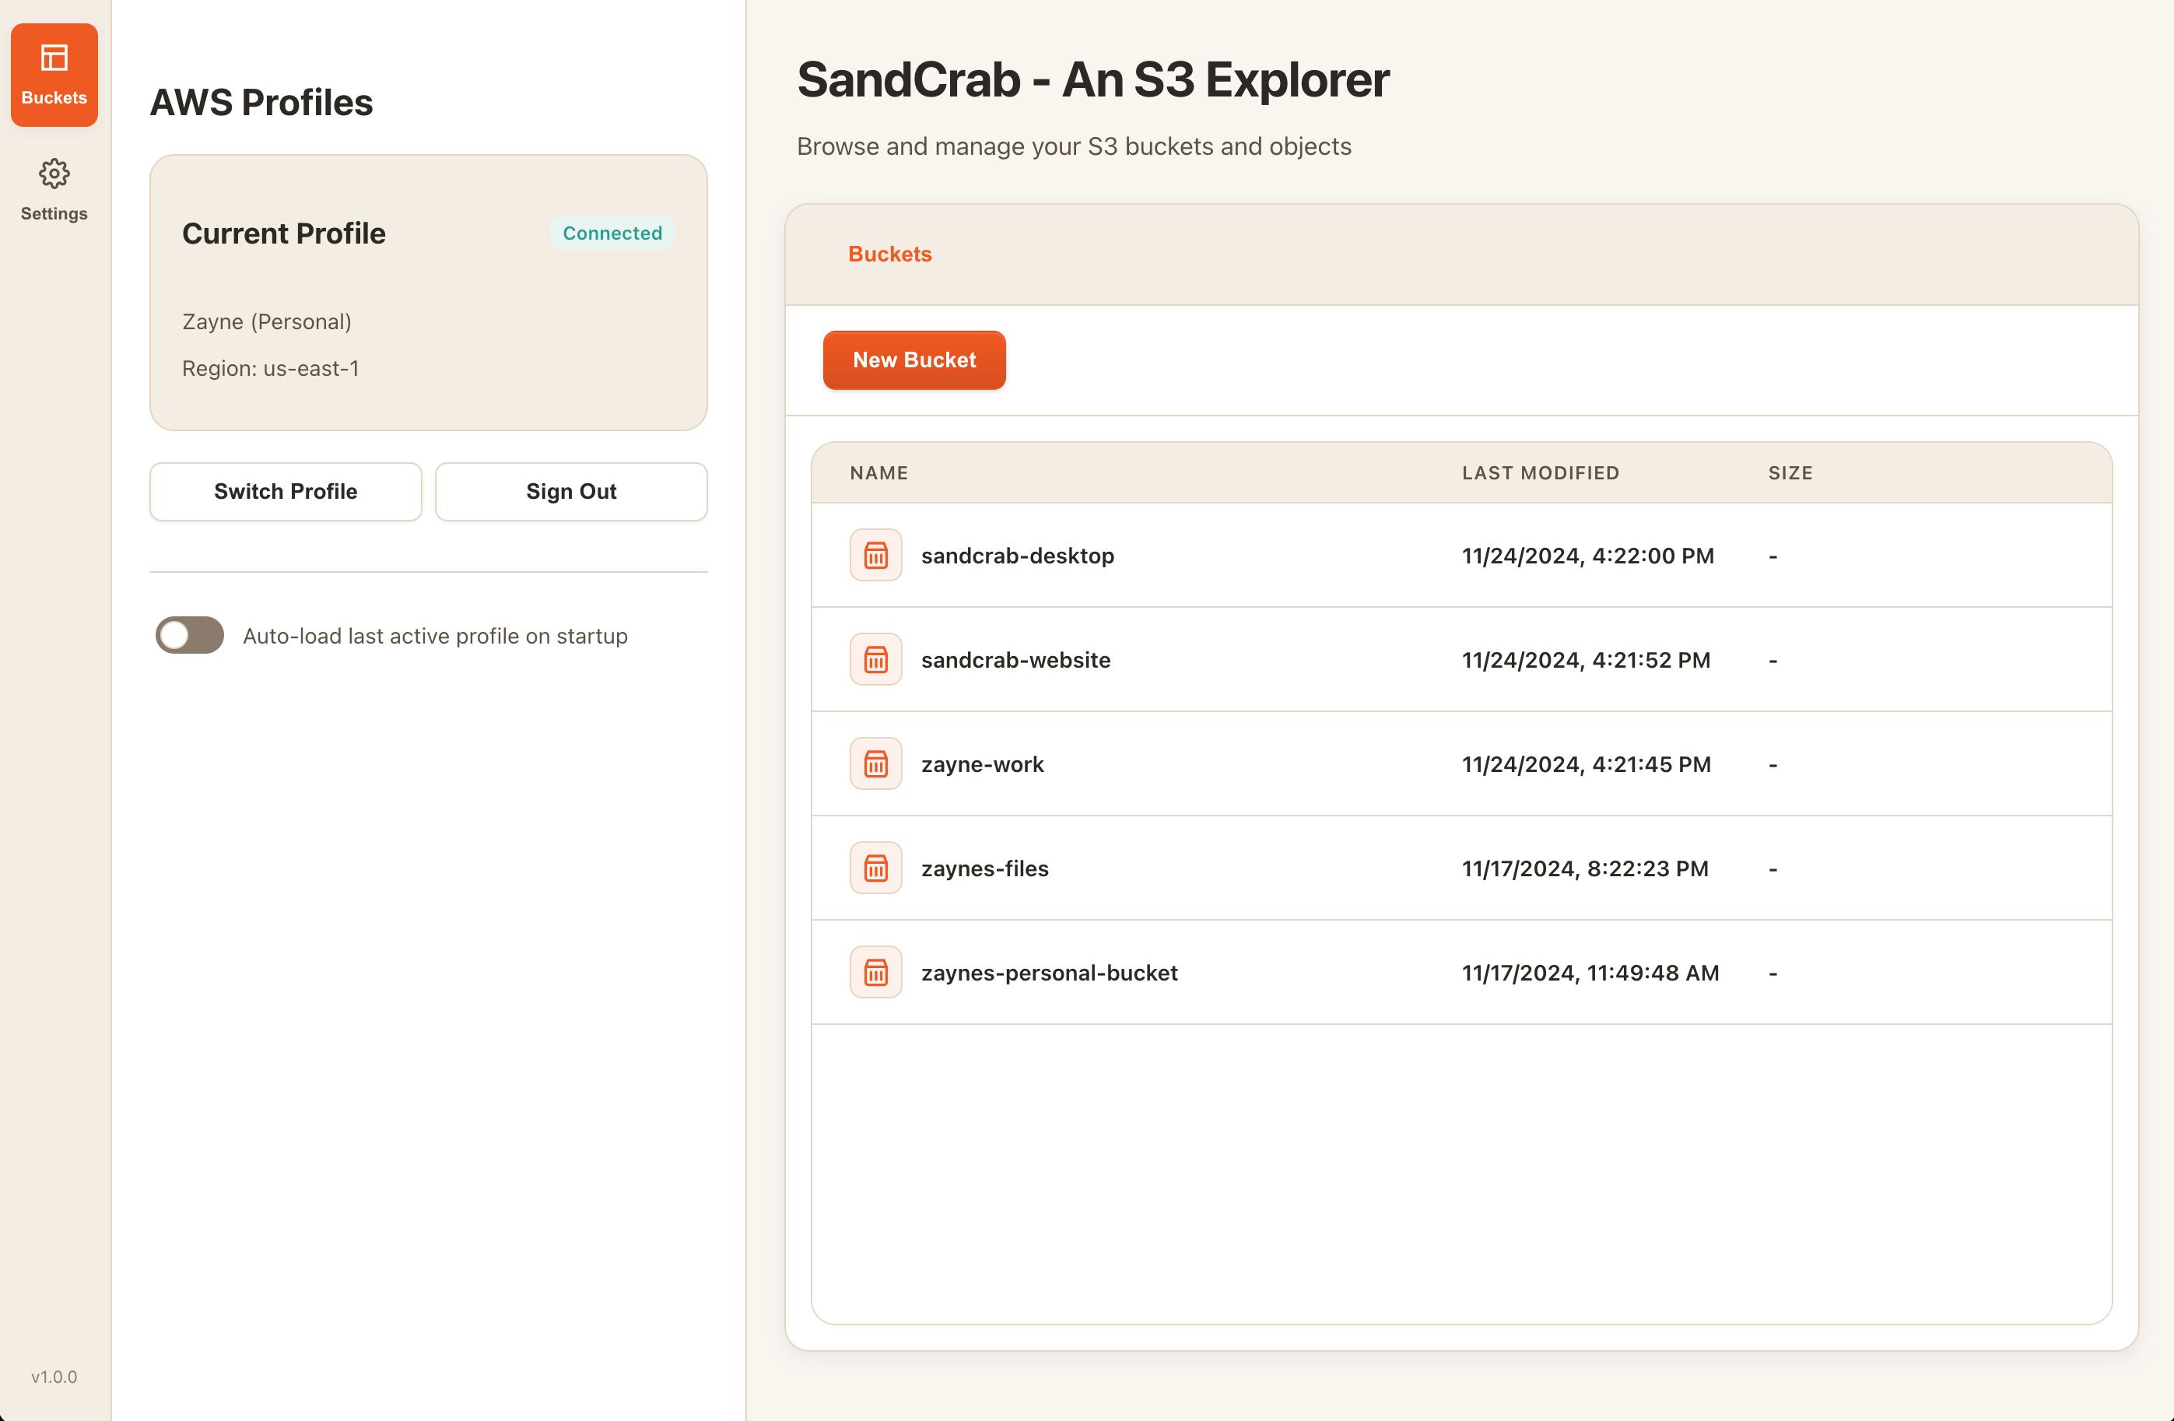The width and height of the screenshot is (2174, 1421).
Task: Click the 11/17/2024, 11:49:48 AM timestamp
Action: click(1590, 972)
